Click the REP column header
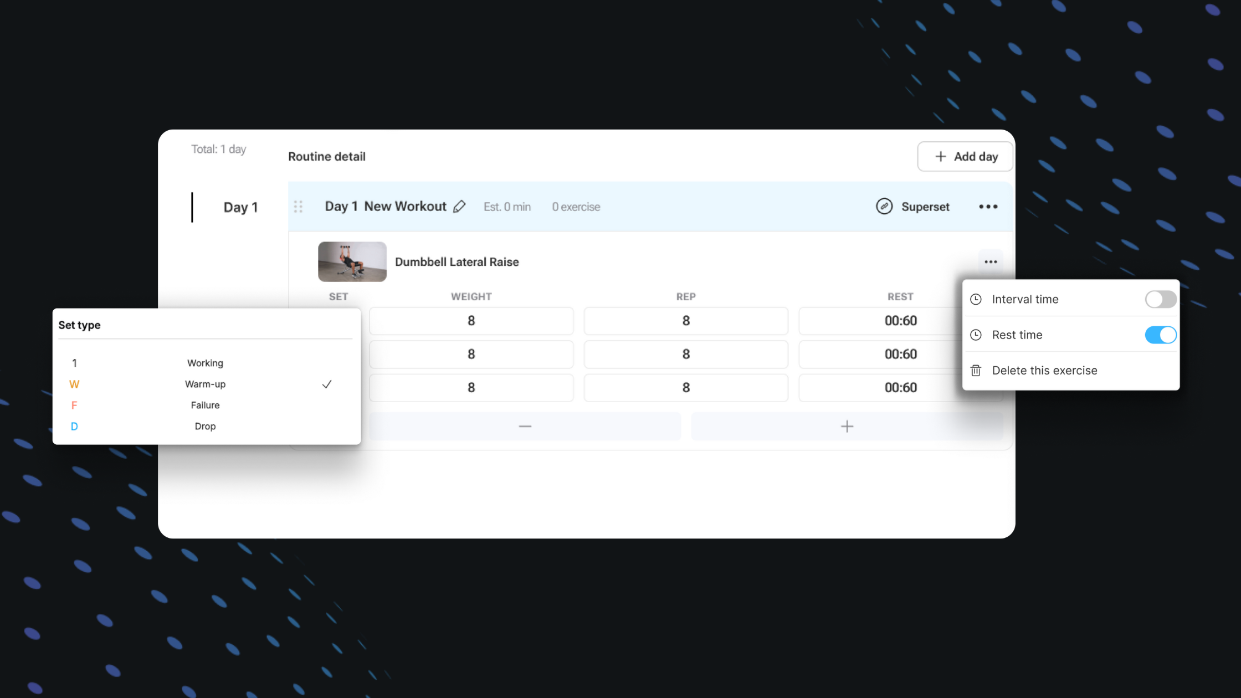Image resolution: width=1241 pixels, height=698 pixels. coord(686,297)
